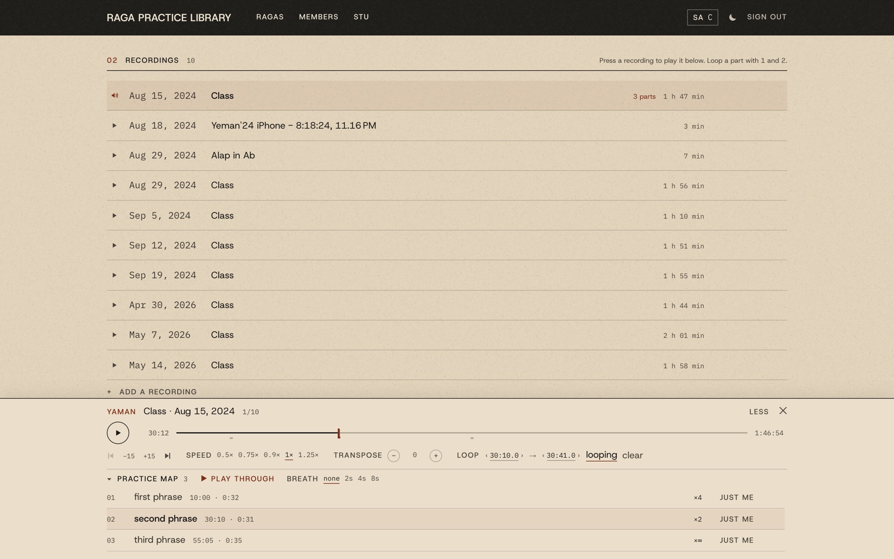Set breath to 8s
The width and height of the screenshot is (894, 559).
(x=375, y=479)
